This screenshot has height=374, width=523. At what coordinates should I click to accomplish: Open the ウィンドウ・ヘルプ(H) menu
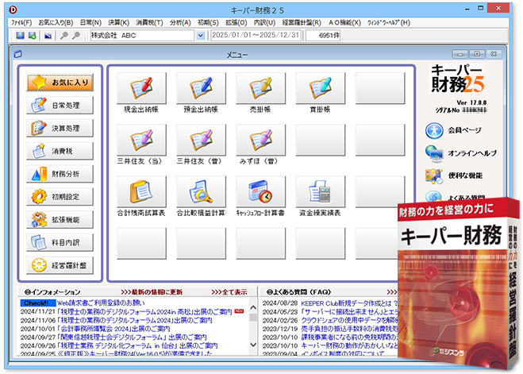[x=389, y=23]
